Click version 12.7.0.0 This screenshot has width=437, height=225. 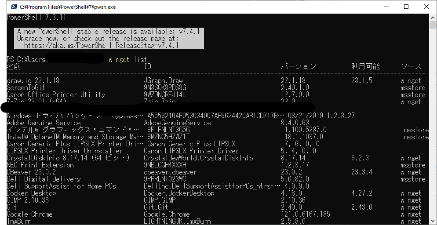click(295, 94)
